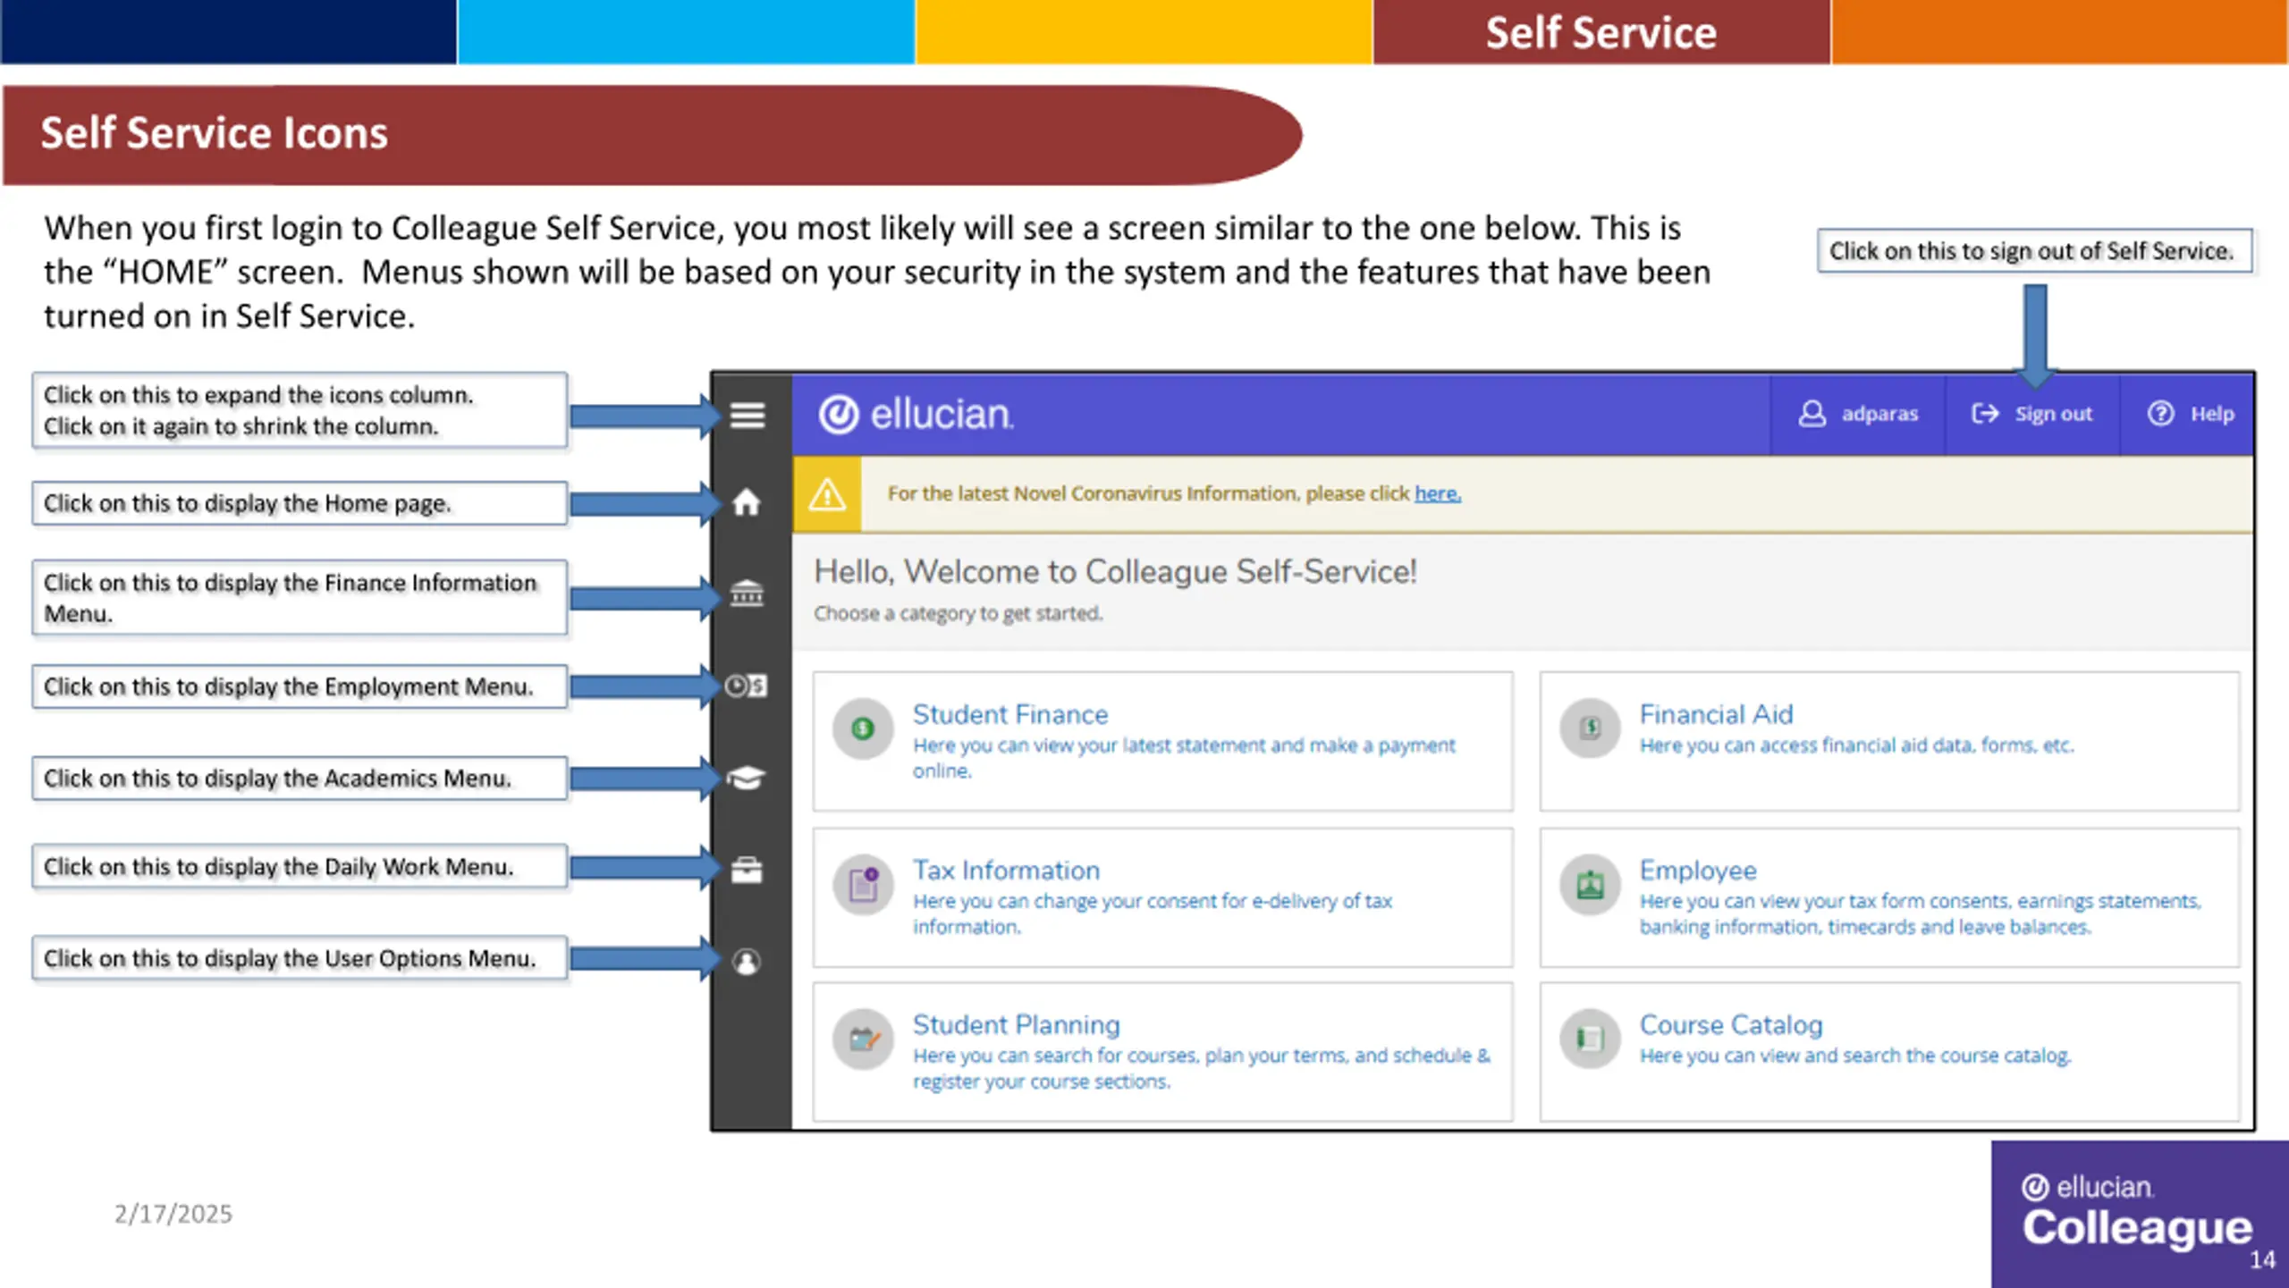The width and height of the screenshot is (2289, 1288).
Task: Click the Student Finance card description text
Action: click(x=1184, y=758)
